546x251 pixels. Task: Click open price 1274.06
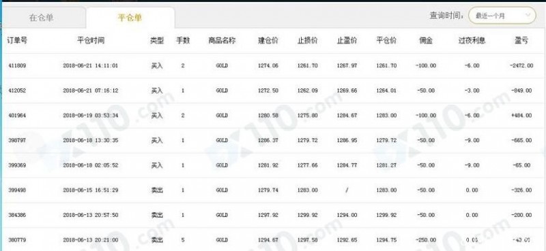pyautogui.click(x=268, y=65)
